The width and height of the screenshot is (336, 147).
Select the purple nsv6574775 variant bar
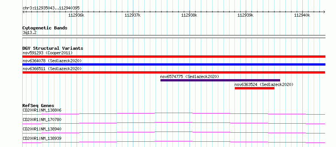[x=220, y=80]
